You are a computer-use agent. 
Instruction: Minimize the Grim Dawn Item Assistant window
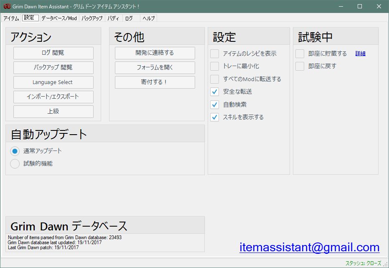click(x=341, y=6)
